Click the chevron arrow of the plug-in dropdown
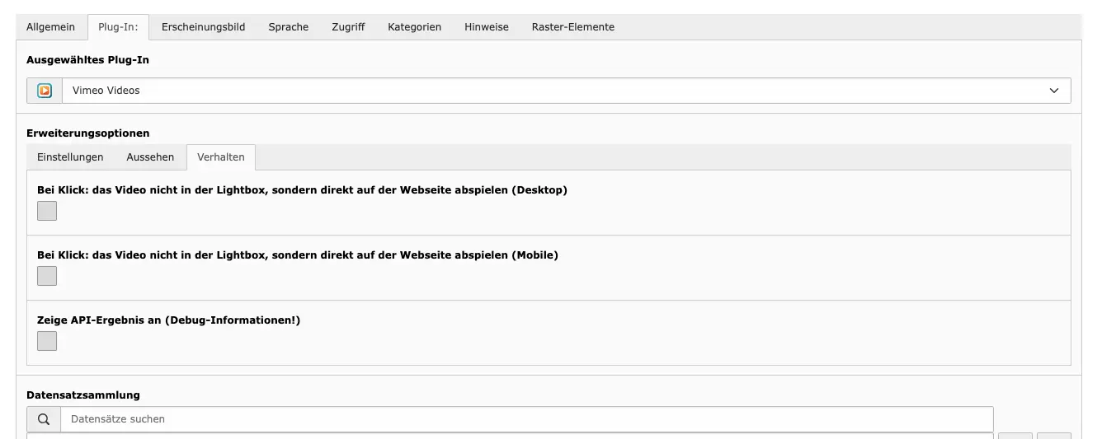The width and height of the screenshot is (1102, 439). coord(1053,91)
